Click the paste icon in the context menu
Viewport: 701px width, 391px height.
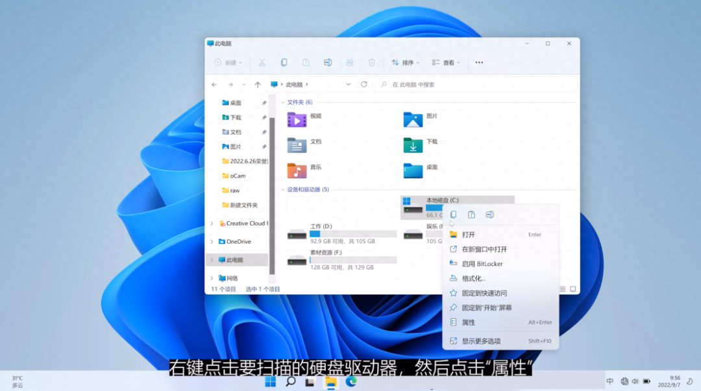pos(472,215)
